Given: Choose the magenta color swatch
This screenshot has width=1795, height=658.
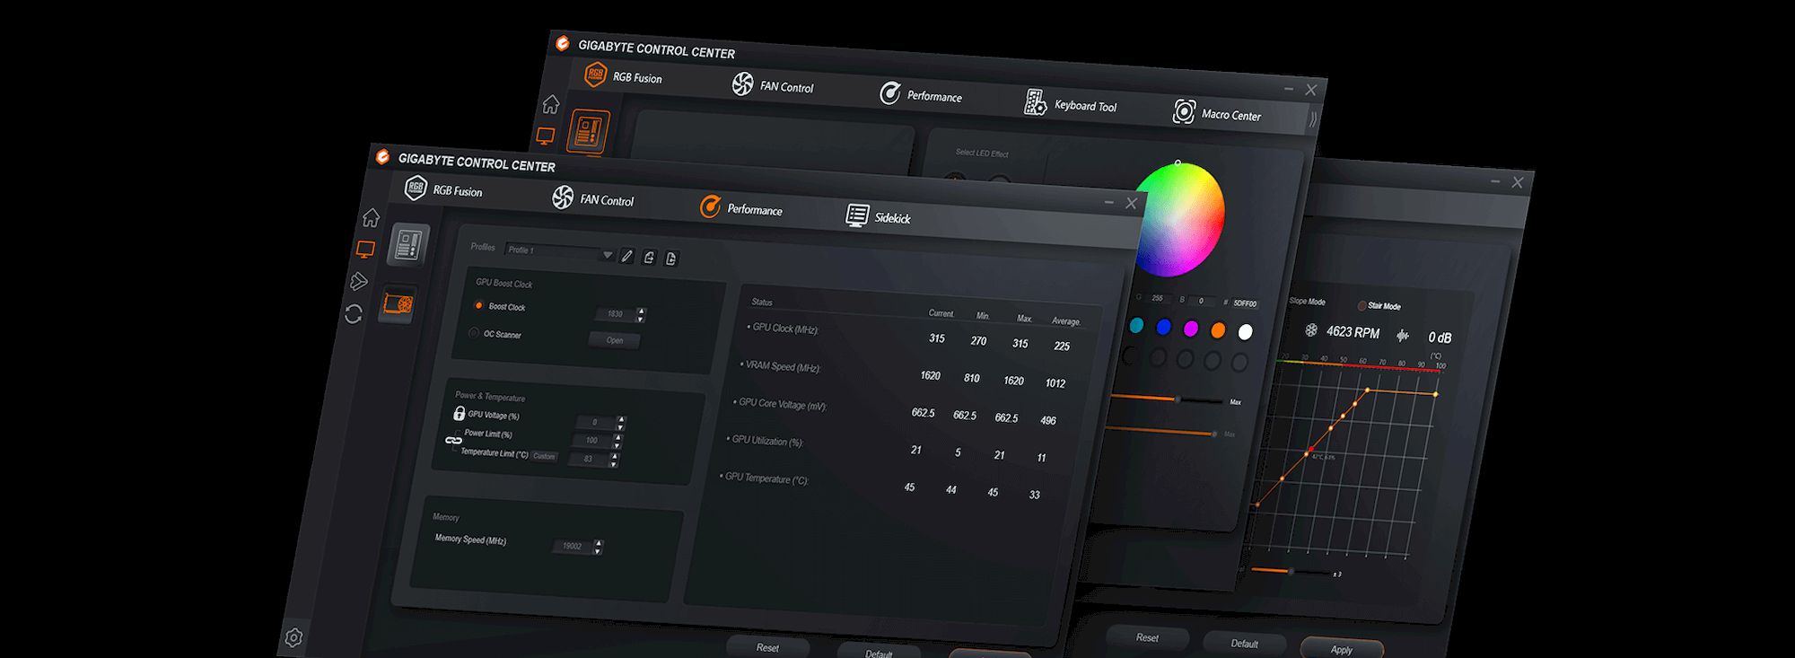Looking at the screenshot, I should coord(1191,329).
